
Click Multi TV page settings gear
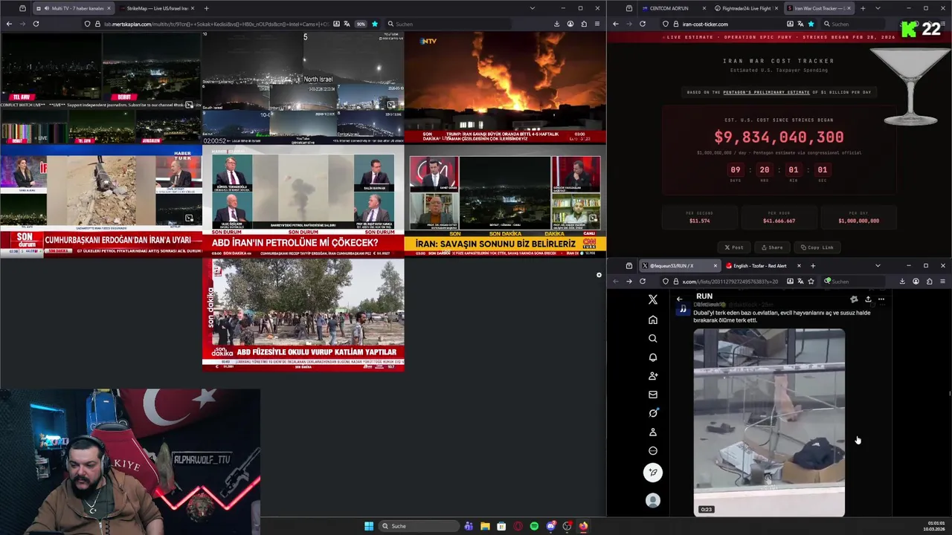[x=599, y=275]
